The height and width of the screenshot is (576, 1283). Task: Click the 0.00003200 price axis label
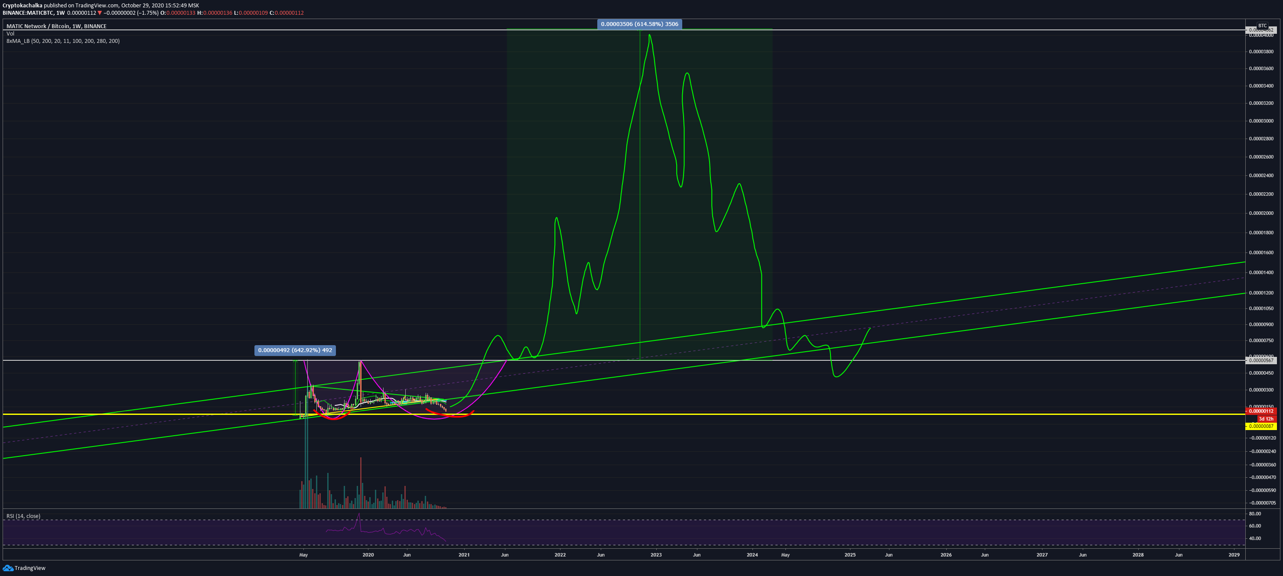coord(1262,104)
